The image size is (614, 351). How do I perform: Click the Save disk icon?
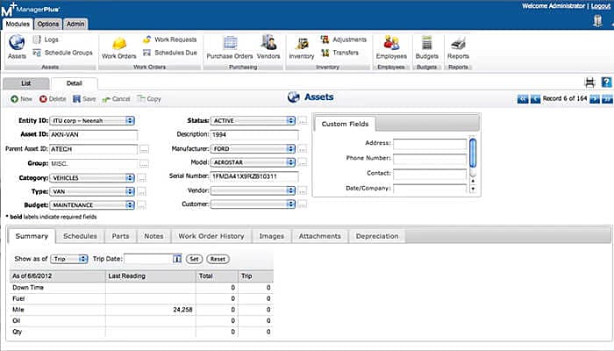pyautogui.click(x=77, y=99)
